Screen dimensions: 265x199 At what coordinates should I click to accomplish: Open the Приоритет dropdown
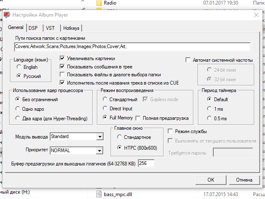pos(100,150)
